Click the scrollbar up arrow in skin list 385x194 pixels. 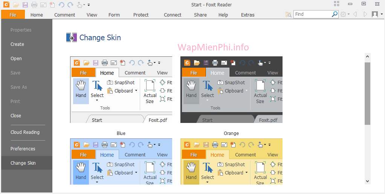click(367, 56)
